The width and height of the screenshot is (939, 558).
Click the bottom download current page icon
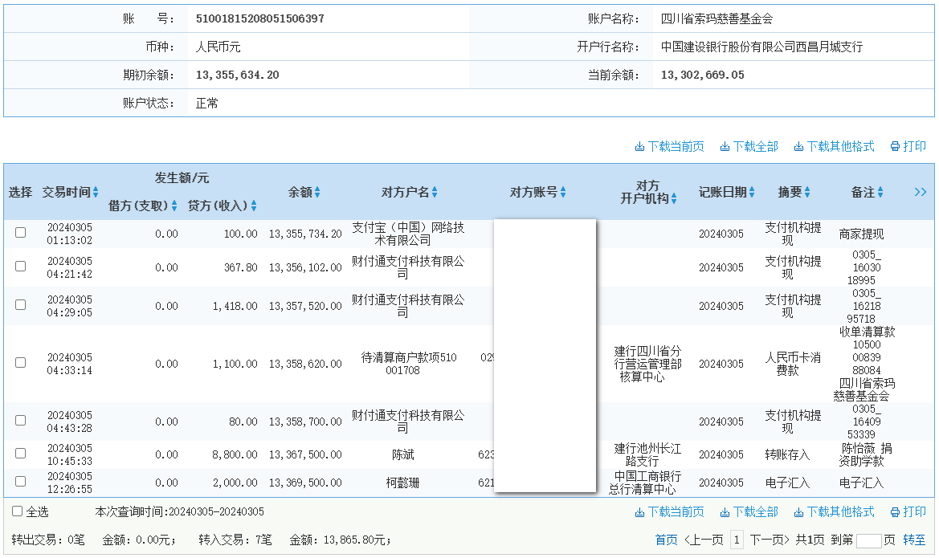[639, 512]
